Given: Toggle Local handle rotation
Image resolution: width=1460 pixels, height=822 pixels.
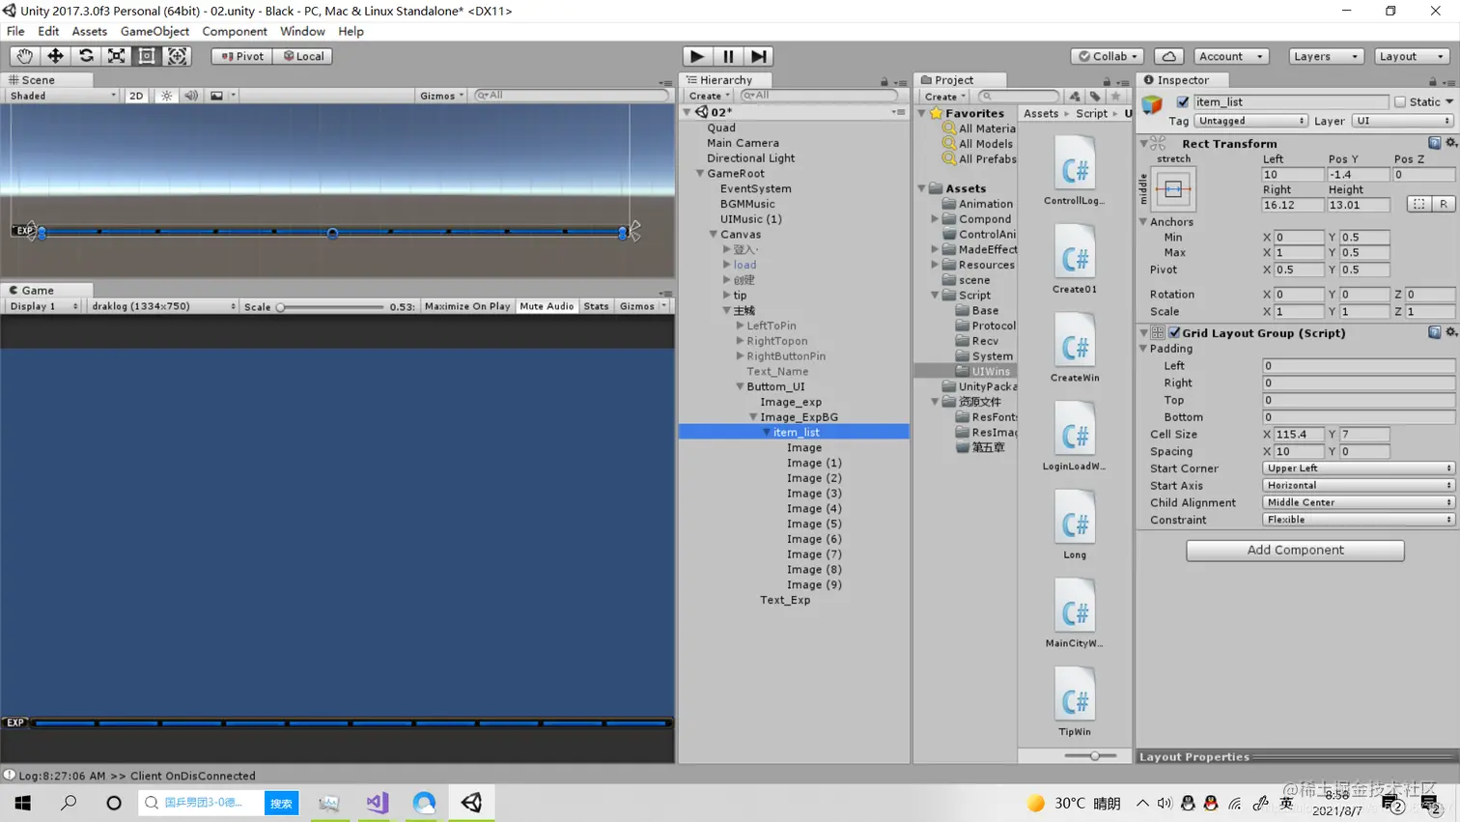Looking at the screenshot, I should tap(303, 56).
